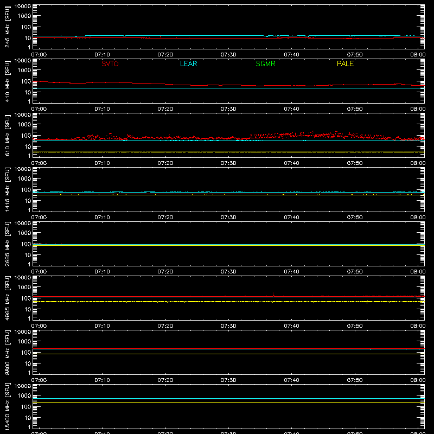Click the cyan LEAR station legend label
Image resolution: width=434 pixels, height=434 pixels.
188,63
